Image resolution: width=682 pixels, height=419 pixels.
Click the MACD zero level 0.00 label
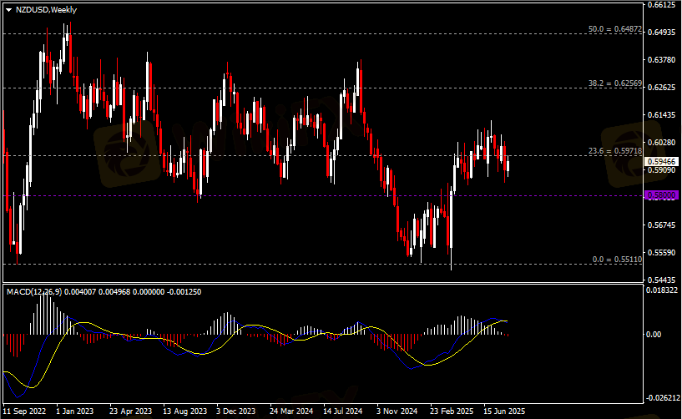tap(656, 335)
